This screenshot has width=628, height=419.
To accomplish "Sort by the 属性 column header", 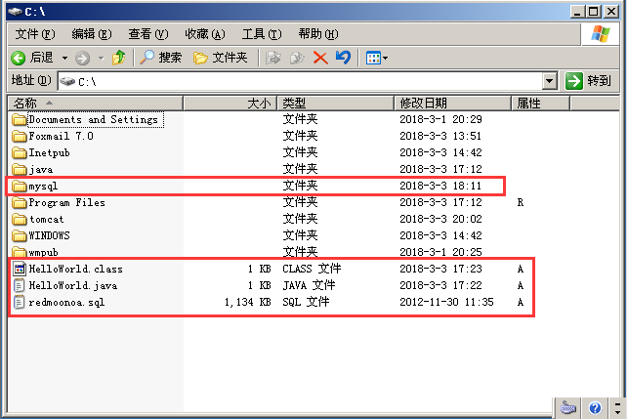I will (540, 104).
